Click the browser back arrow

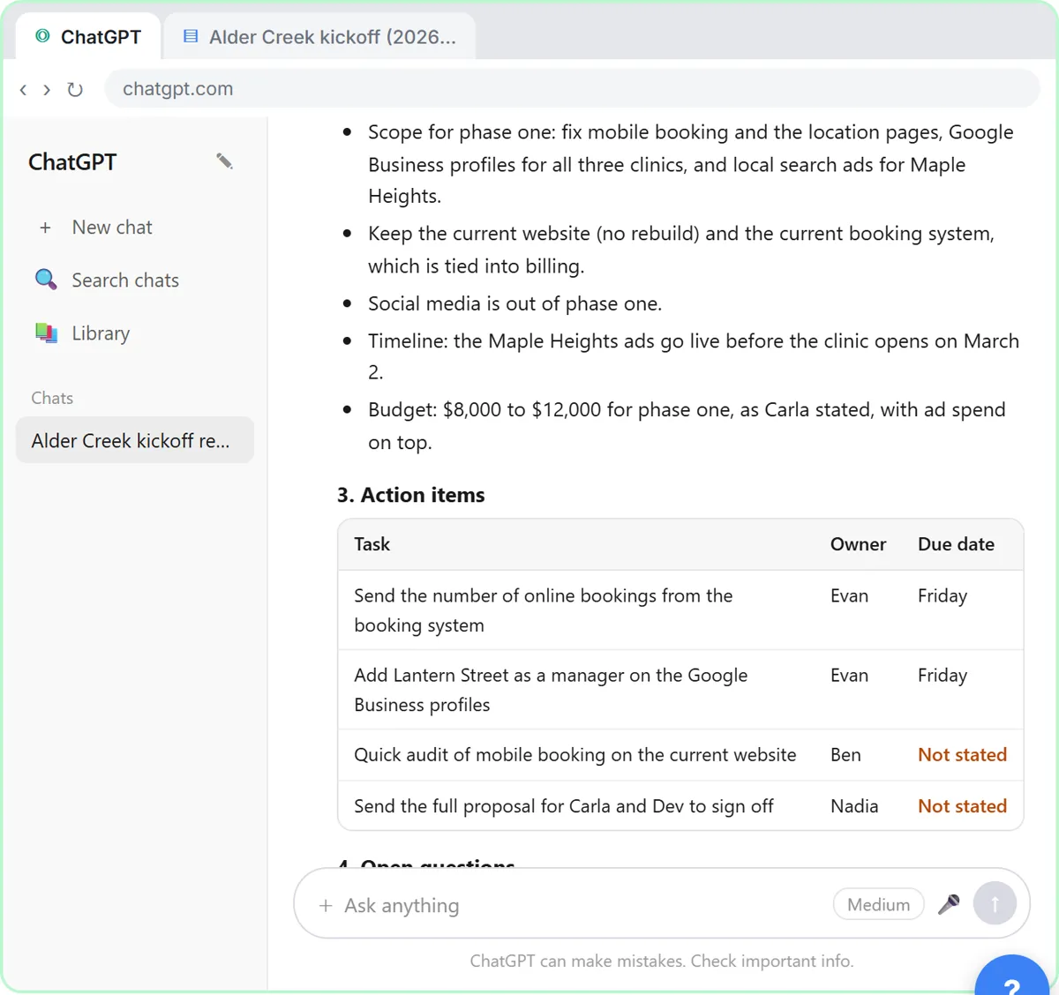click(x=23, y=89)
